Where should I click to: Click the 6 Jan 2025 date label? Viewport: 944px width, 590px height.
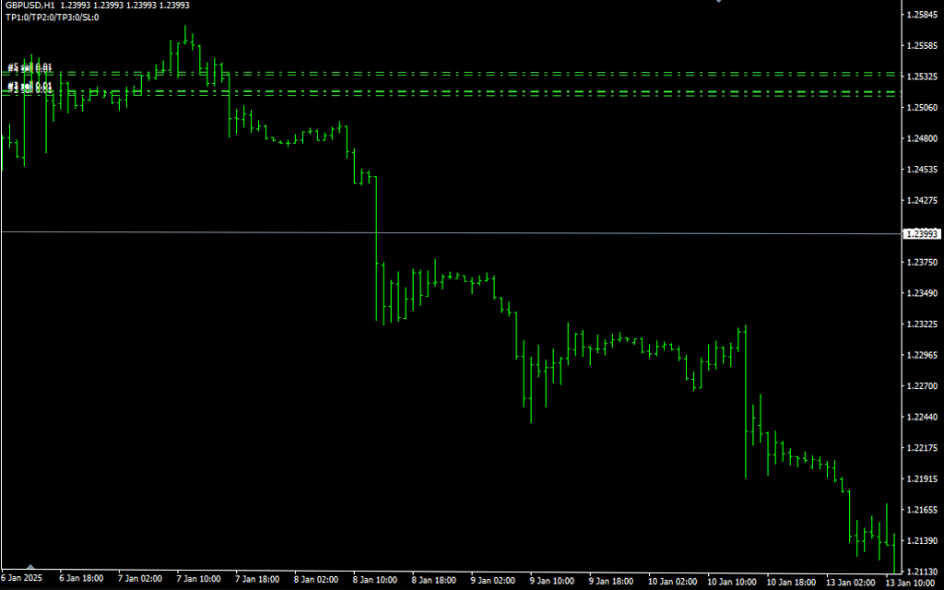[x=22, y=579]
